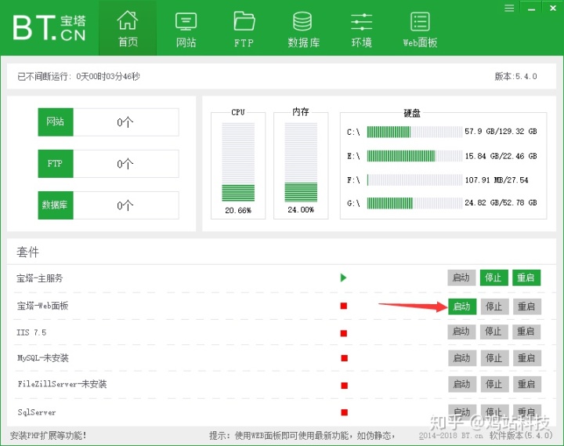Click the 15.84 GB/22.46 GB value

[x=501, y=156]
